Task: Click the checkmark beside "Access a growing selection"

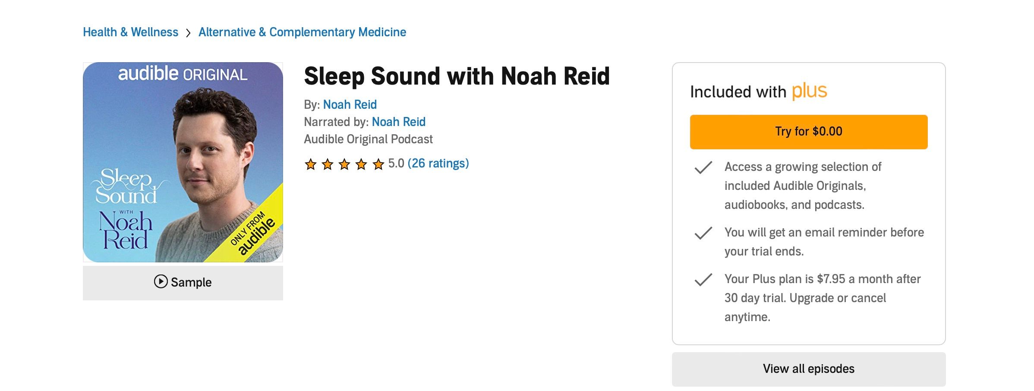Action: pos(703,167)
